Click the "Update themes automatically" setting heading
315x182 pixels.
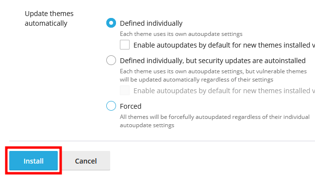click(49, 18)
